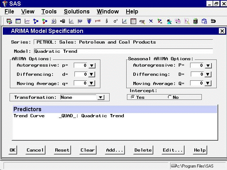
Task: Click the p=.05 toolbar icon
Action: 98,21
